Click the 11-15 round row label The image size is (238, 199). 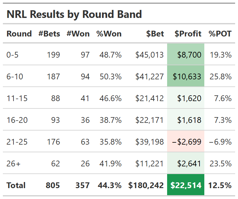click(x=17, y=98)
